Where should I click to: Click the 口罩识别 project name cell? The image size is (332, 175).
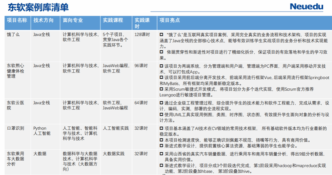(x=14, y=128)
